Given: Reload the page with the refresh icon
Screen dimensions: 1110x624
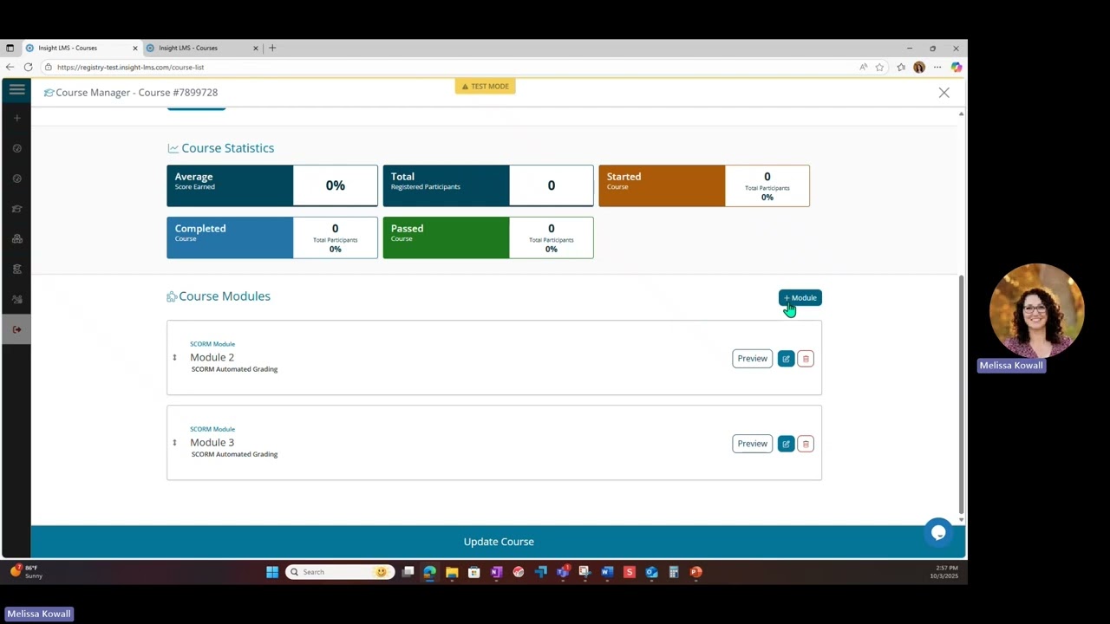Looking at the screenshot, I should [29, 68].
